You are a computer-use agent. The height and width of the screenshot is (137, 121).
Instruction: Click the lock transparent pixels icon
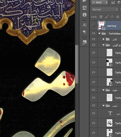coord(101,17)
